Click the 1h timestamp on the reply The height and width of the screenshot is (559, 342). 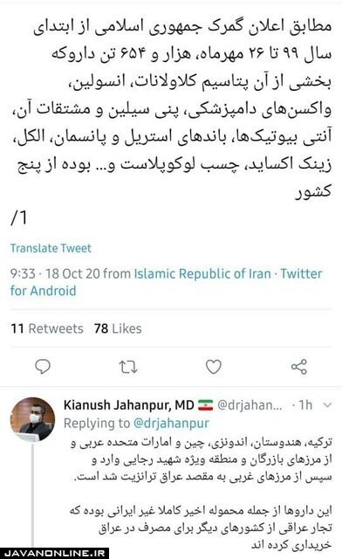point(305,405)
